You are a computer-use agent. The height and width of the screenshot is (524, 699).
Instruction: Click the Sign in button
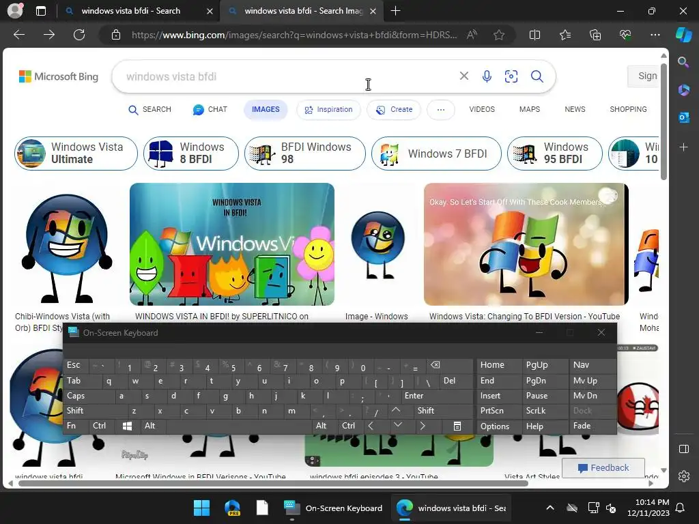click(x=643, y=76)
